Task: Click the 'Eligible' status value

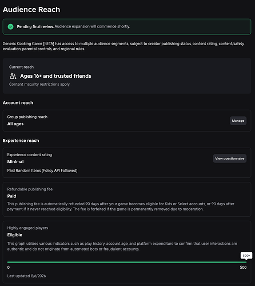Action: point(15,235)
